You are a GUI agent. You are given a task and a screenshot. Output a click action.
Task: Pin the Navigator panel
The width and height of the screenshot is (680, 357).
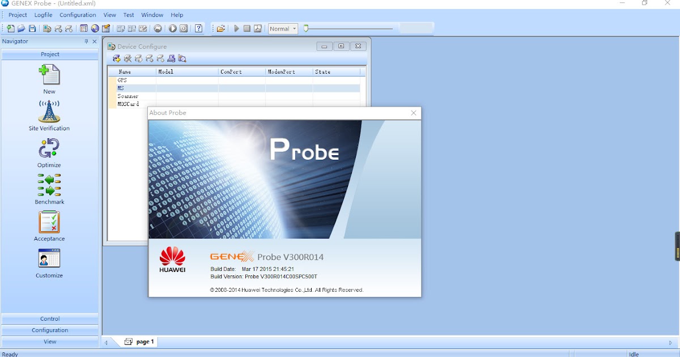(x=87, y=41)
